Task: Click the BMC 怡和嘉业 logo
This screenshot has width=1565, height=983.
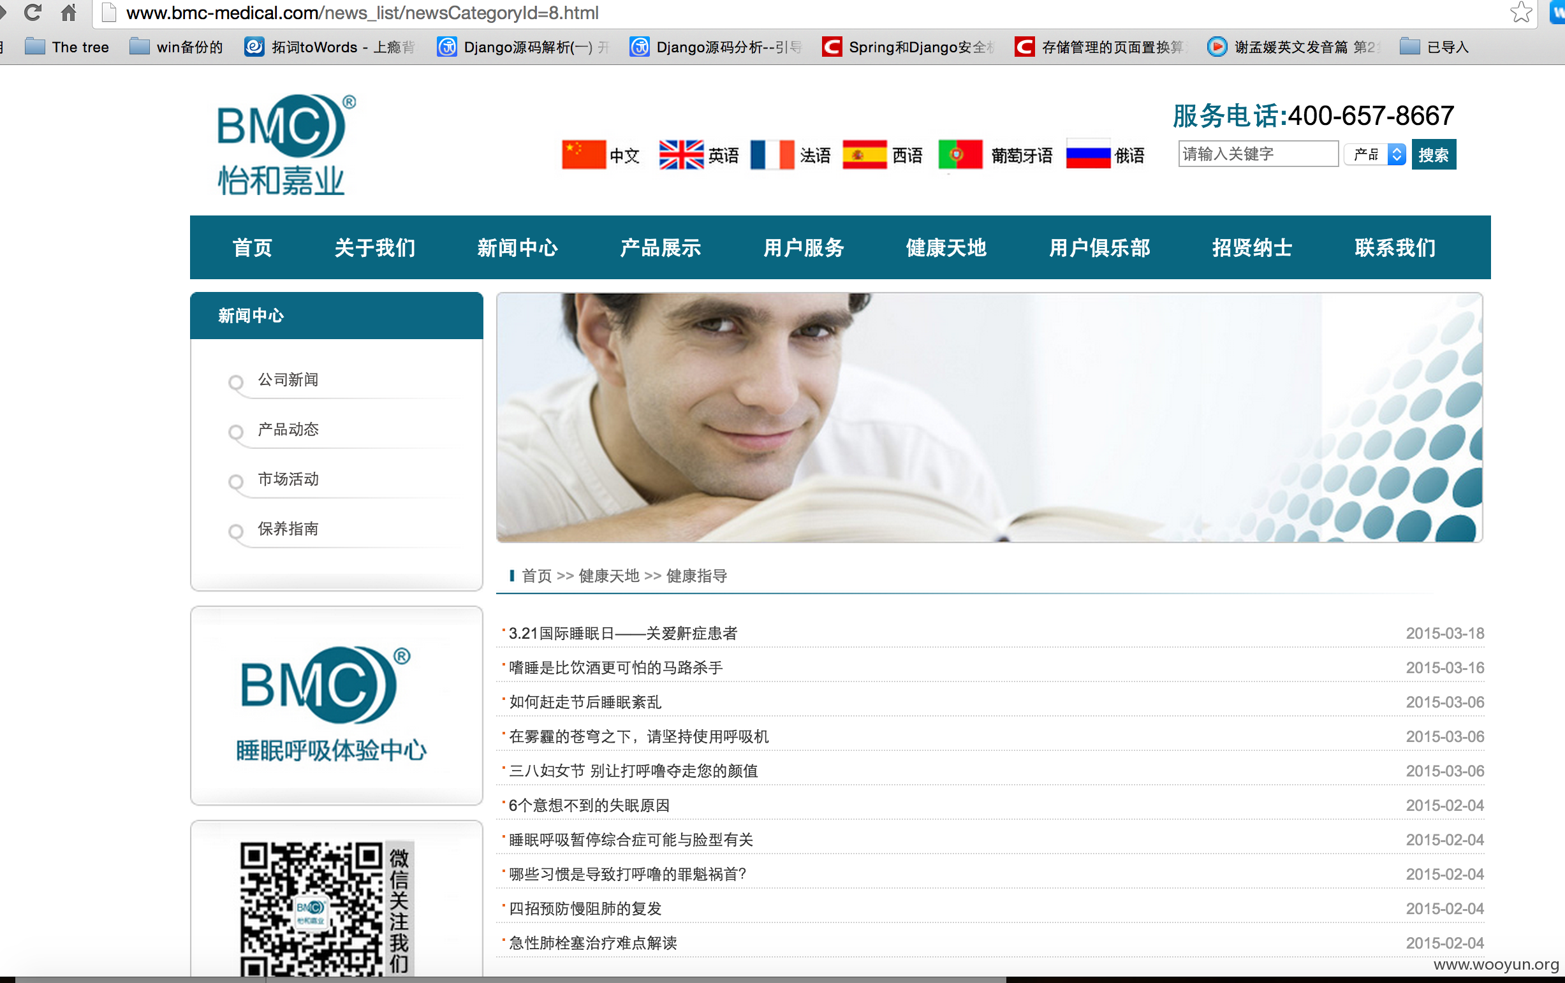Action: [283, 144]
